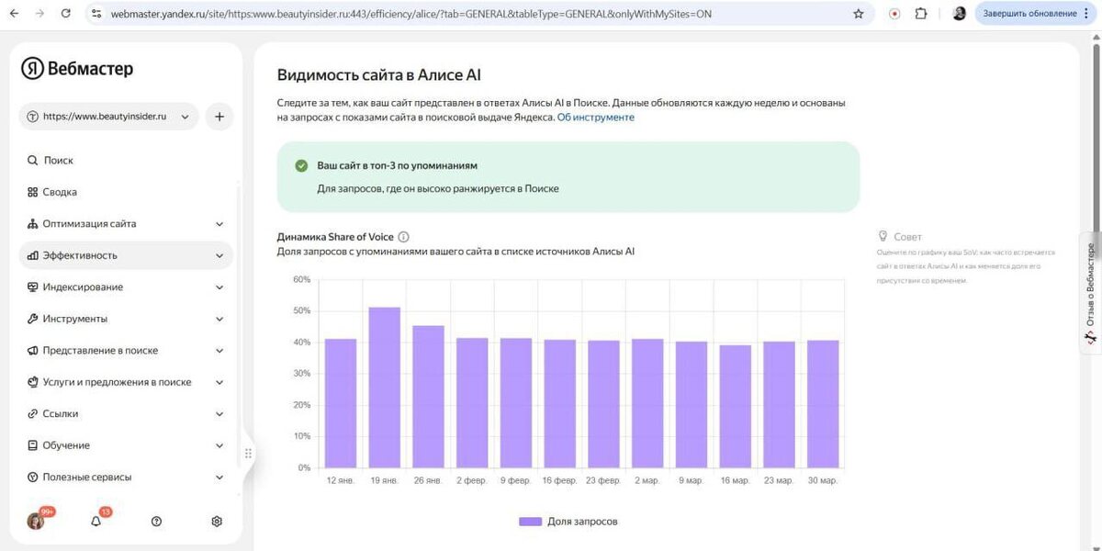1102x551 pixels.
Task: Click the Представление в поиске icon
Action: [x=33, y=350]
